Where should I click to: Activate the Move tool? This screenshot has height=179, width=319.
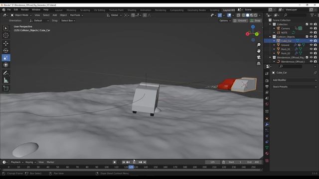[x=5, y=43]
